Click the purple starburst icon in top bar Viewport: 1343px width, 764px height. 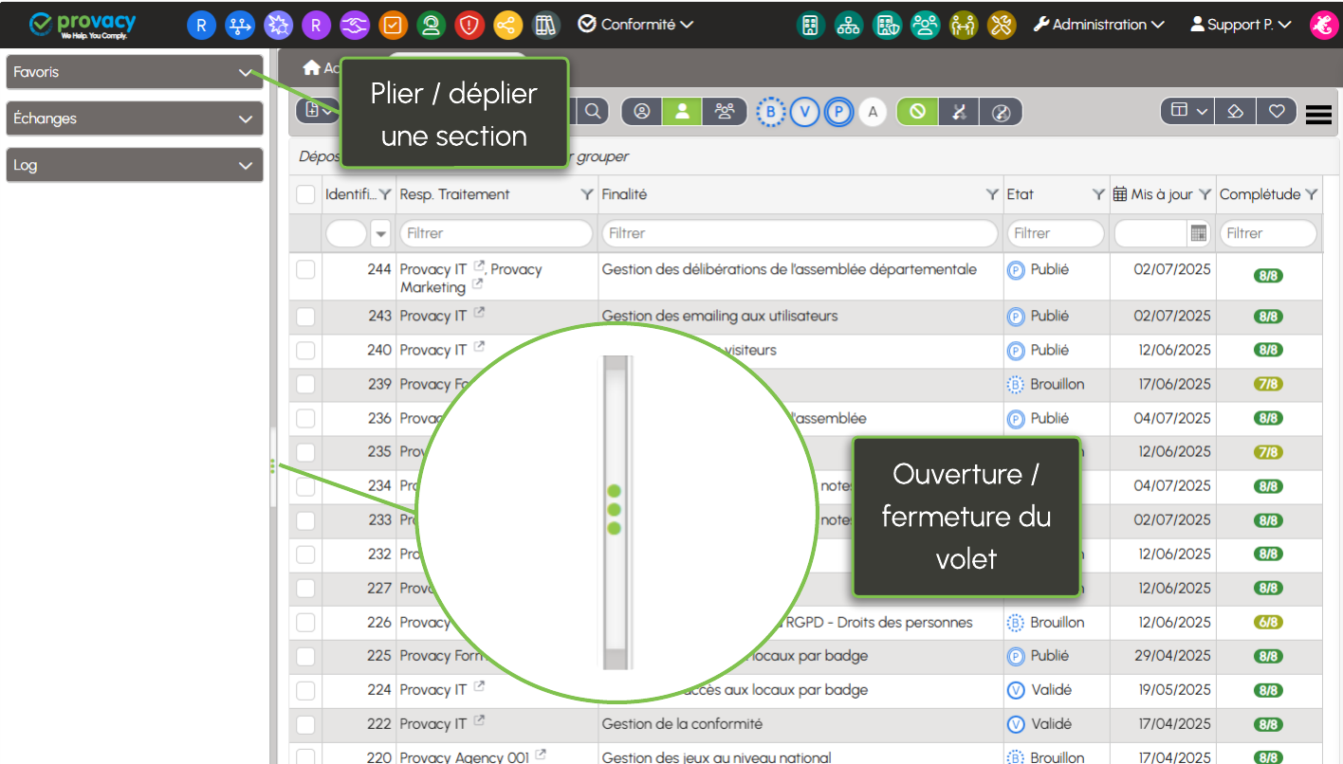(x=278, y=25)
